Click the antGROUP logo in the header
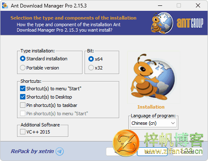Image resolution: width=208 pixels, height=161 pixels. (x=190, y=23)
